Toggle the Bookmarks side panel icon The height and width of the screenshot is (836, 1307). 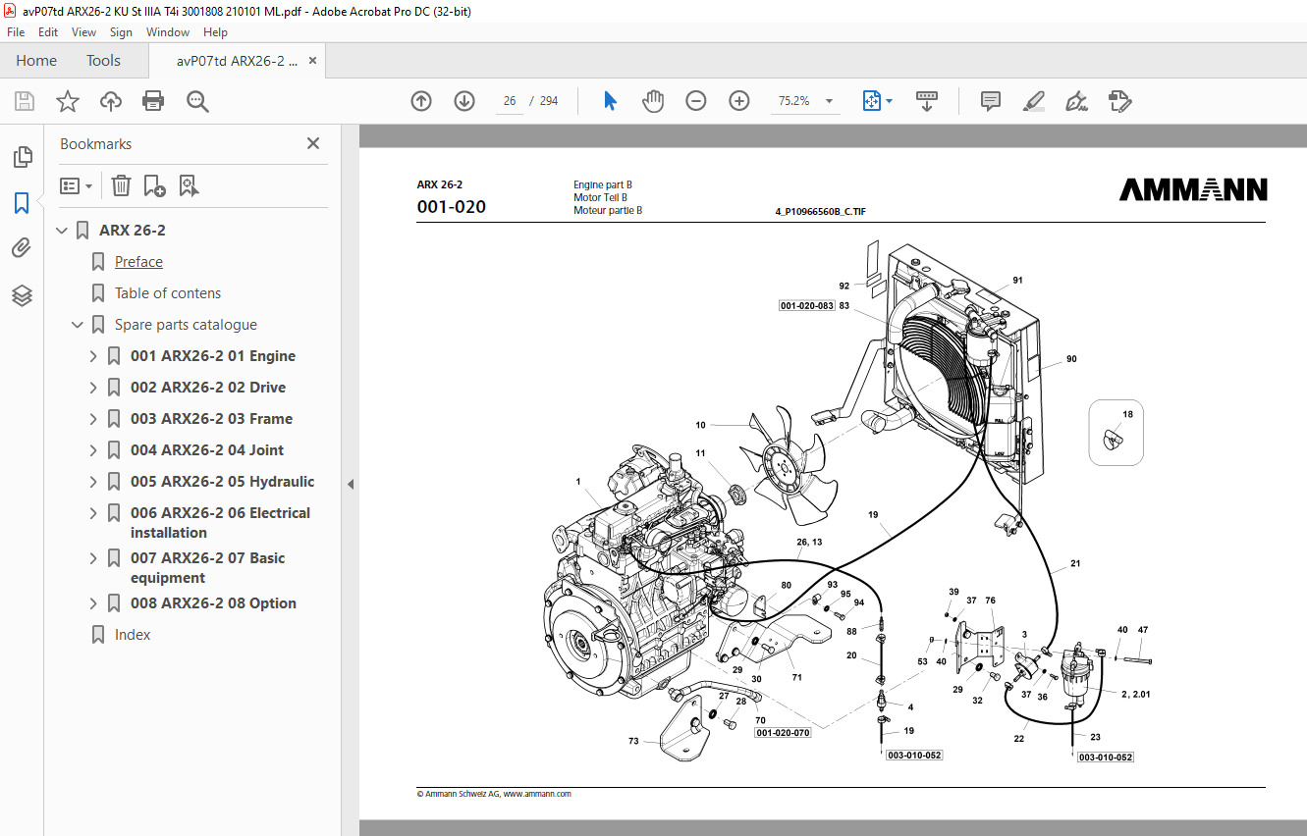(22, 203)
